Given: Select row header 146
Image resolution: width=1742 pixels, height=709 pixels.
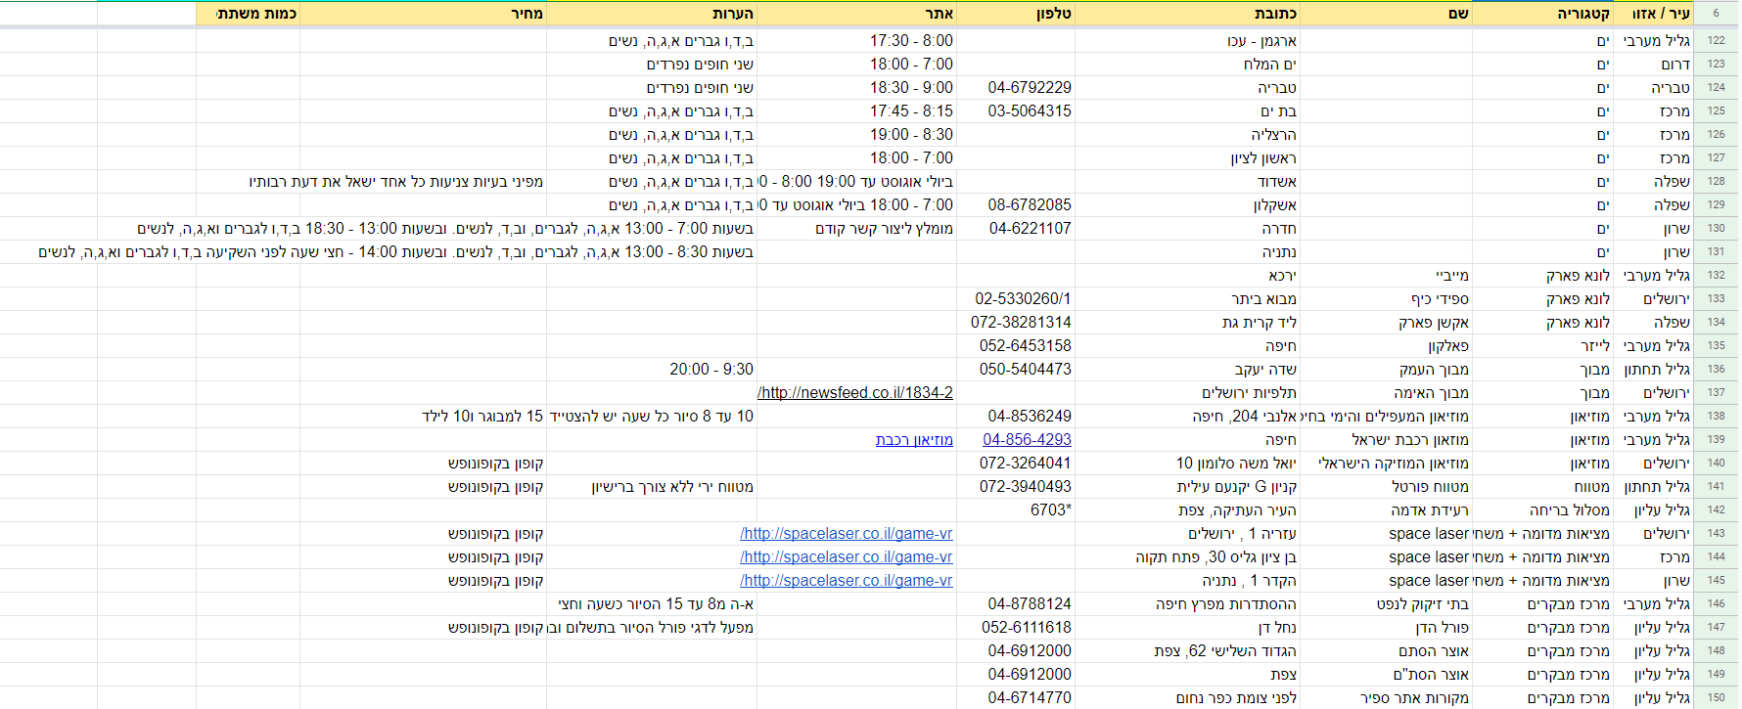Looking at the screenshot, I should coord(1716,604).
